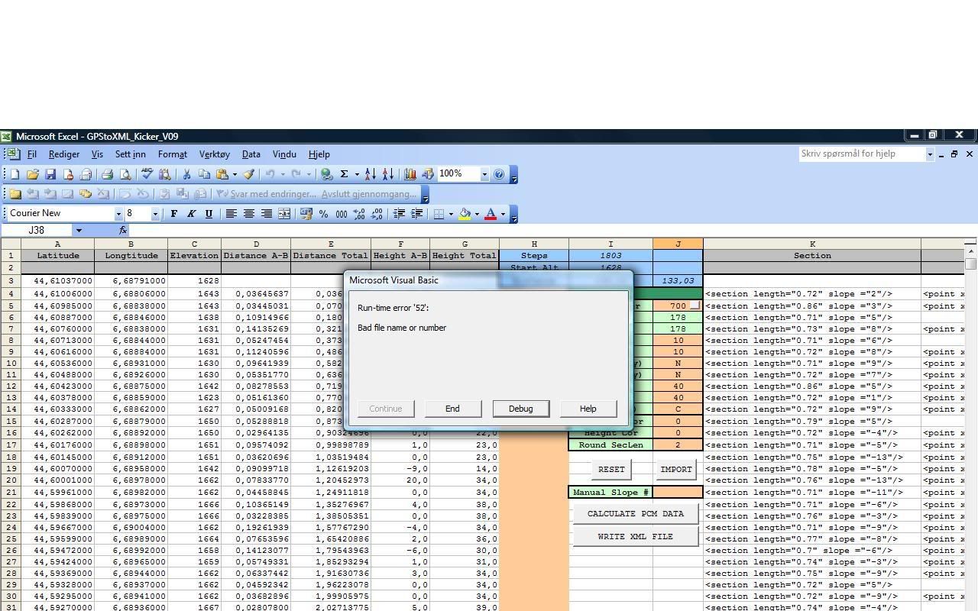Apply the thousands separator (000) style

tap(342, 214)
